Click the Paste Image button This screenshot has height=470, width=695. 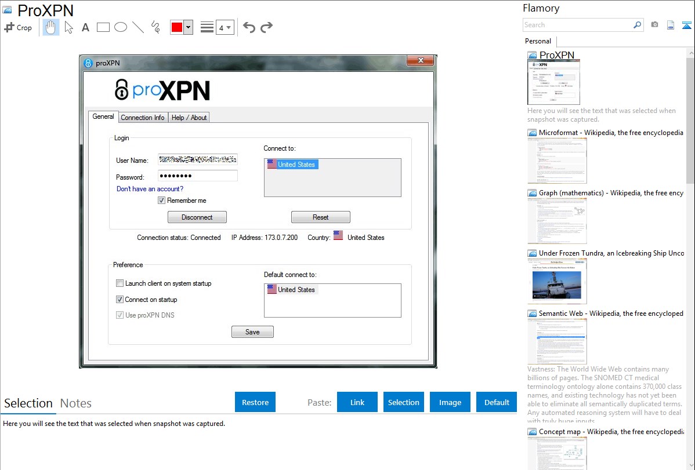click(x=450, y=402)
